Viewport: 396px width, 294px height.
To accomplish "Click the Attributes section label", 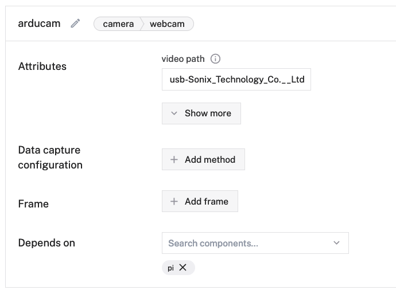I will tap(42, 66).
